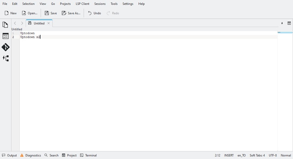Open the LSP client symbol tree icon
The height and width of the screenshot is (159, 293).
pos(6,58)
